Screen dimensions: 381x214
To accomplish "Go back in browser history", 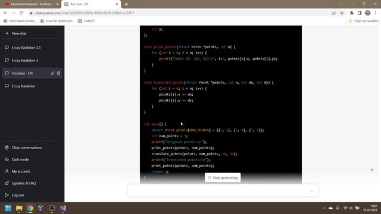I will [5, 13].
